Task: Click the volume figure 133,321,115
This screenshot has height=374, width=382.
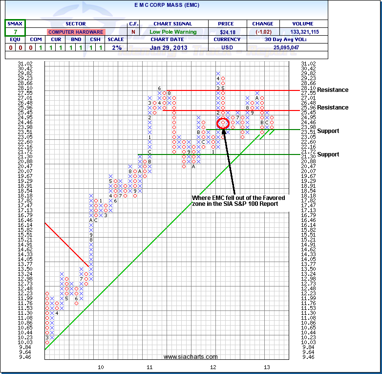Action: 303,32
